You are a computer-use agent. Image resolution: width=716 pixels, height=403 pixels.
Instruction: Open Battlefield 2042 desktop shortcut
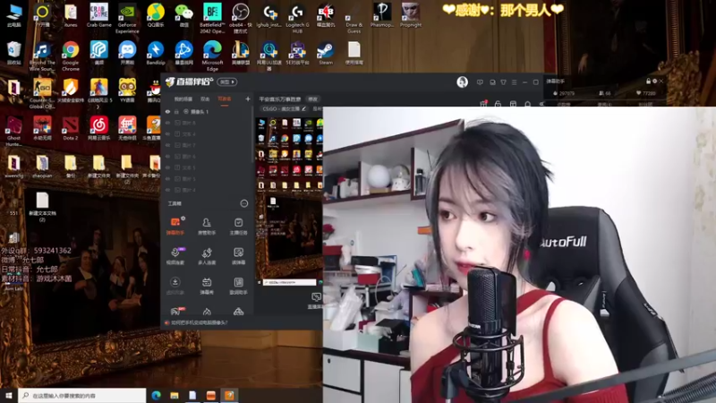pyautogui.click(x=212, y=18)
